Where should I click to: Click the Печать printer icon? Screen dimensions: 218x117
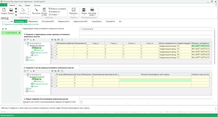(84, 10)
